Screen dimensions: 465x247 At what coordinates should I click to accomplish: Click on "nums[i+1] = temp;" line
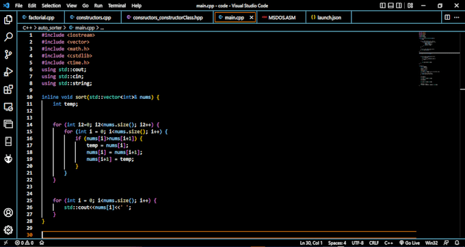110,159
